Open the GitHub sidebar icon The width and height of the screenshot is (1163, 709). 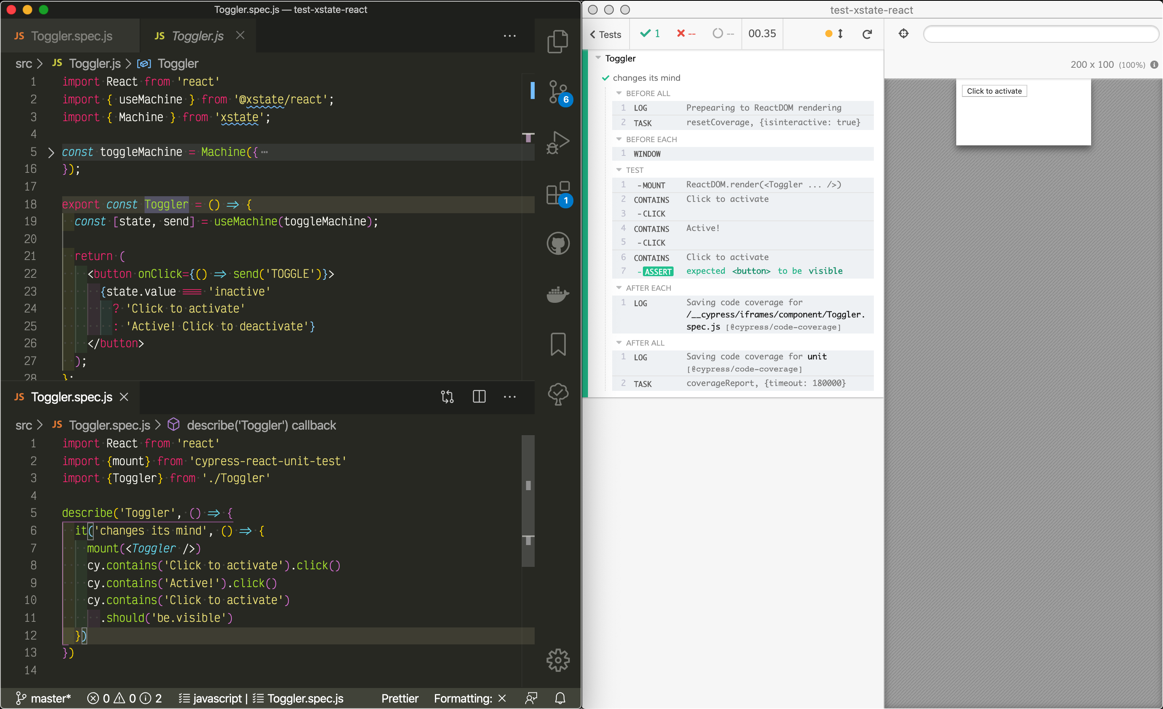pyautogui.click(x=558, y=243)
